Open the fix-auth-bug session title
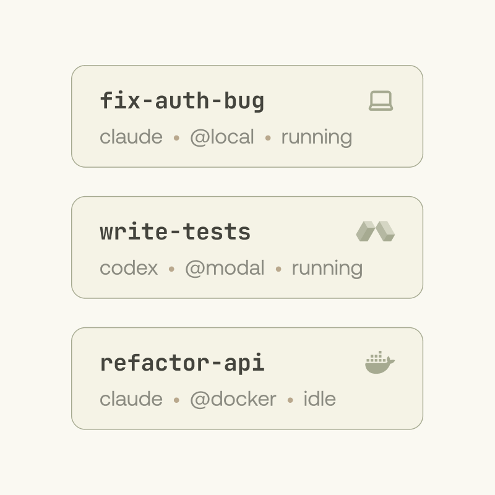The width and height of the screenshot is (495, 495). click(183, 100)
